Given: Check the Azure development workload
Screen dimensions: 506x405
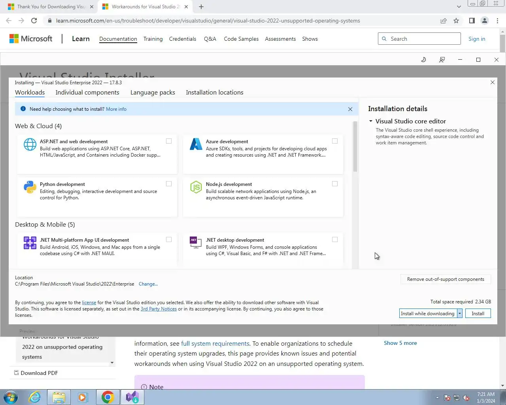Looking at the screenshot, I should (x=335, y=141).
